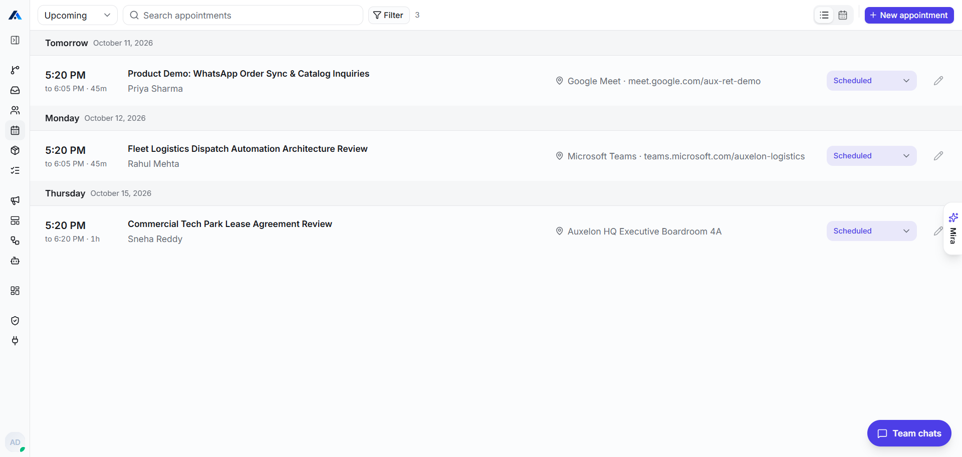Switch to calendar view

(x=843, y=15)
